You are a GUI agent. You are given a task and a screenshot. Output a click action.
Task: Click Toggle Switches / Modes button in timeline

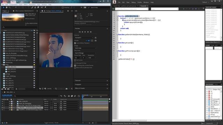(51, 123)
